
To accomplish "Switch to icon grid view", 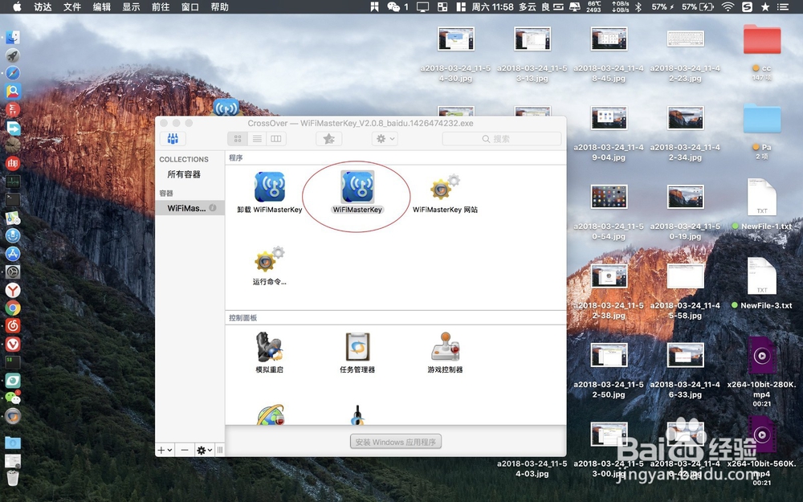I will click(238, 139).
